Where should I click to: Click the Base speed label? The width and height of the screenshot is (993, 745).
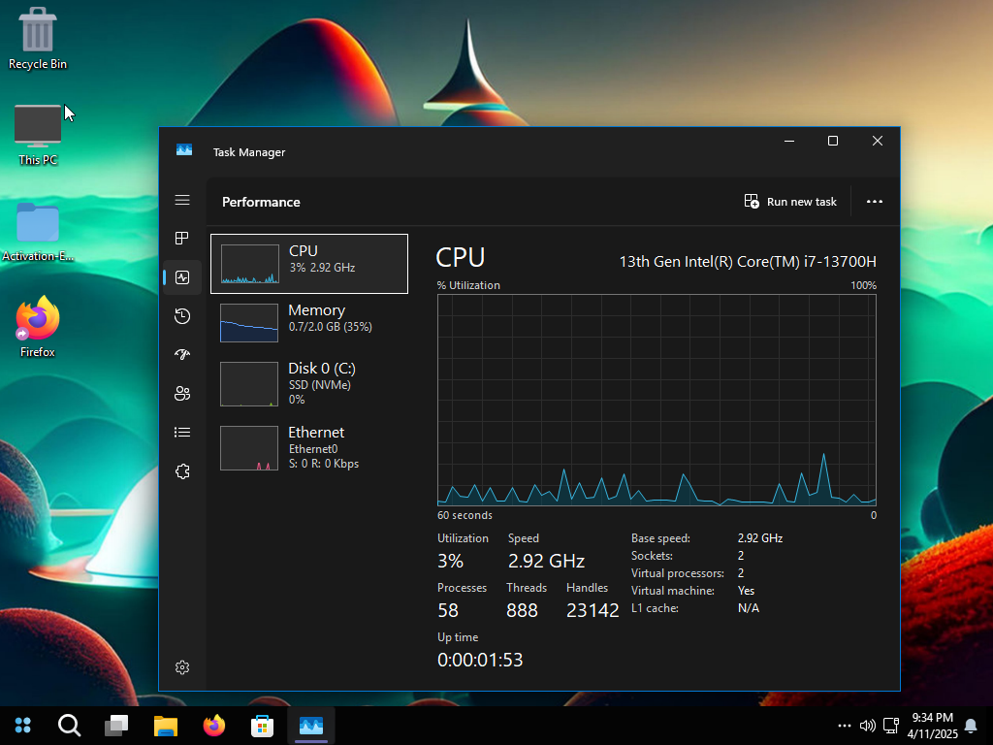click(660, 538)
